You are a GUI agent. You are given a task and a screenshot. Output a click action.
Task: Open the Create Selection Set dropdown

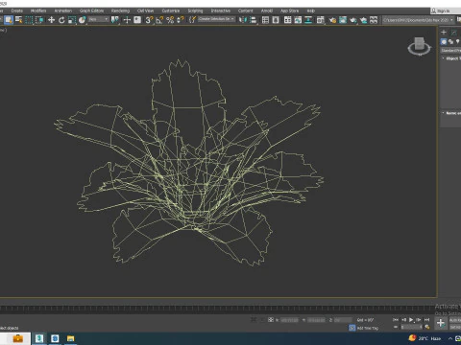click(216, 19)
